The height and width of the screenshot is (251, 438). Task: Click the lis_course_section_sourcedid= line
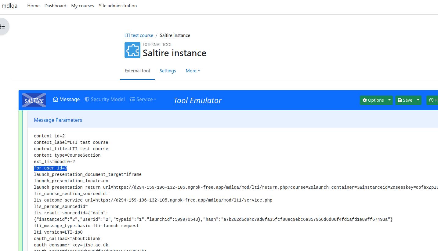71,194
